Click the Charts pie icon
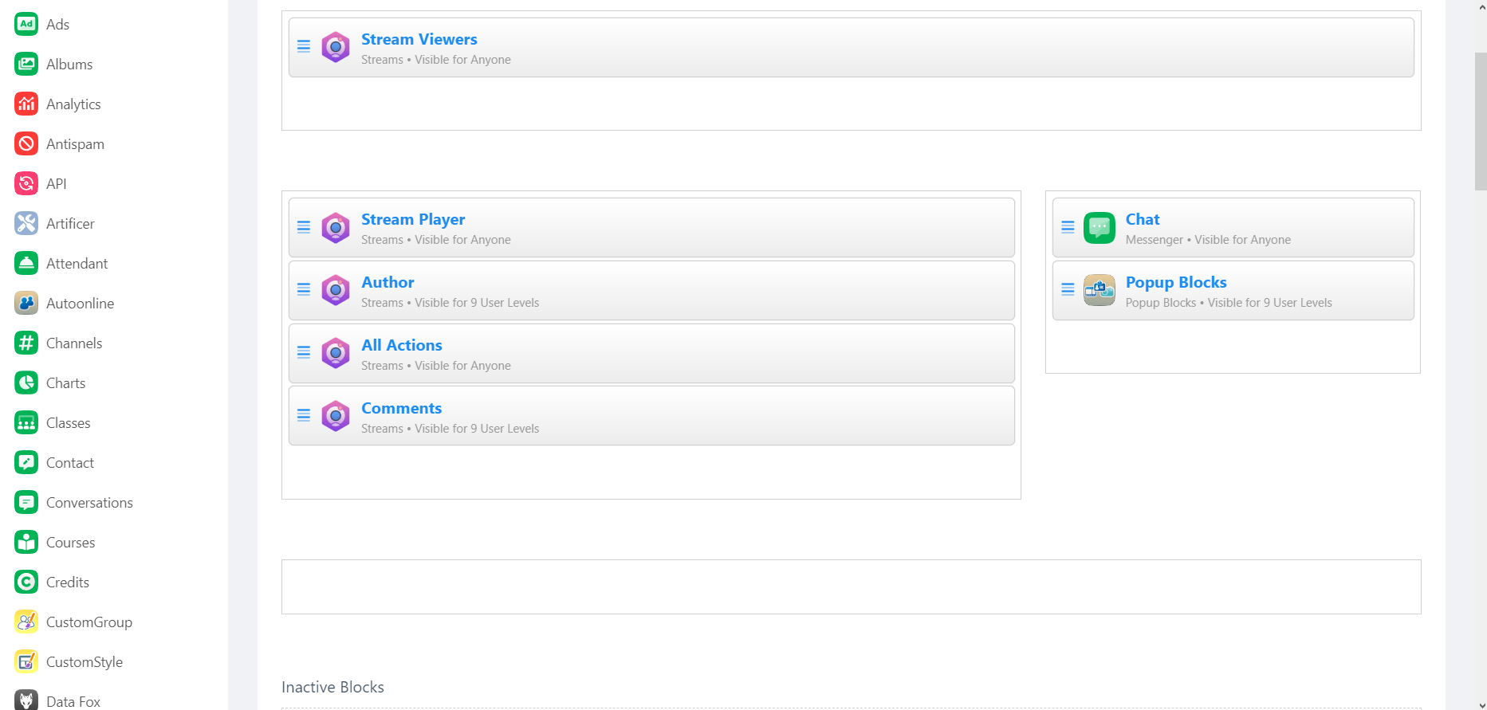Viewport: 1487px width, 710px height. pos(26,383)
